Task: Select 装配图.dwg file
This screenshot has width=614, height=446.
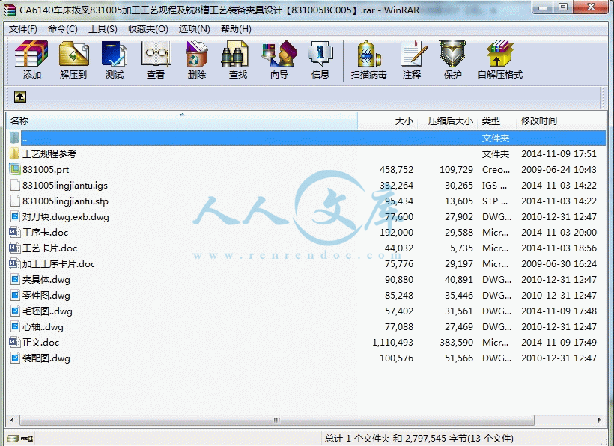Action: tap(46, 358)
